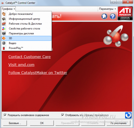Click the red battery PowerPlay icon
Screen dimensions: 134x128
[x=4, y=48]
